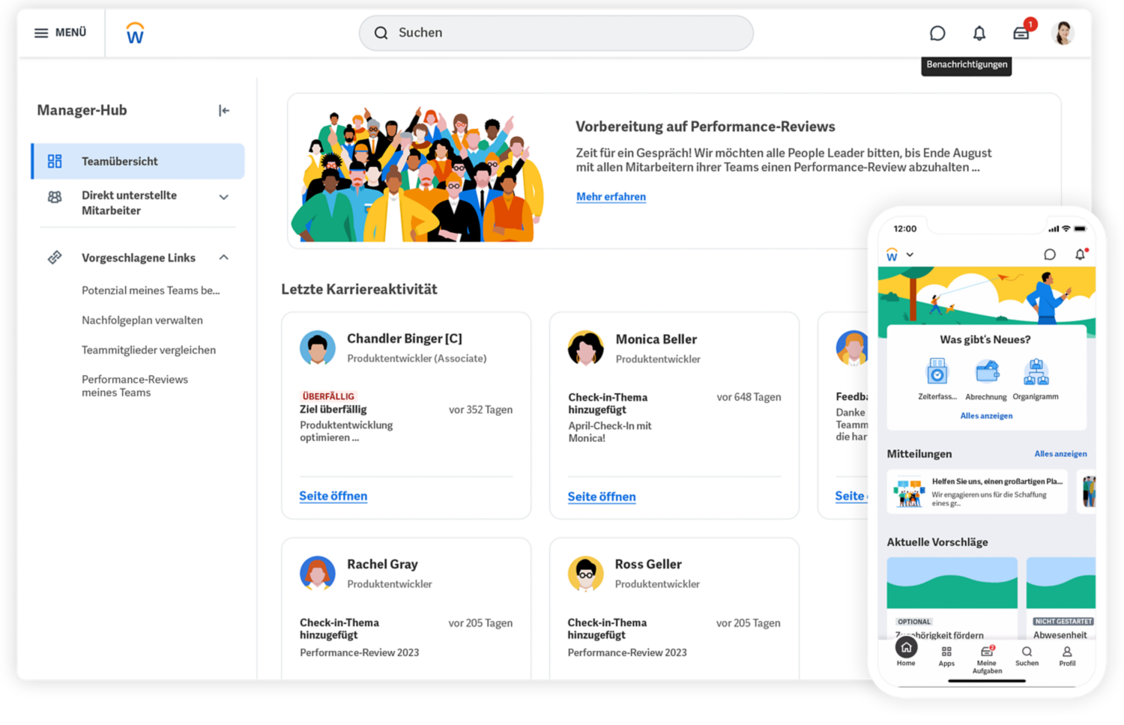Open the chat bubble icon in header
1124x725 pixels.
click(937, 33)
